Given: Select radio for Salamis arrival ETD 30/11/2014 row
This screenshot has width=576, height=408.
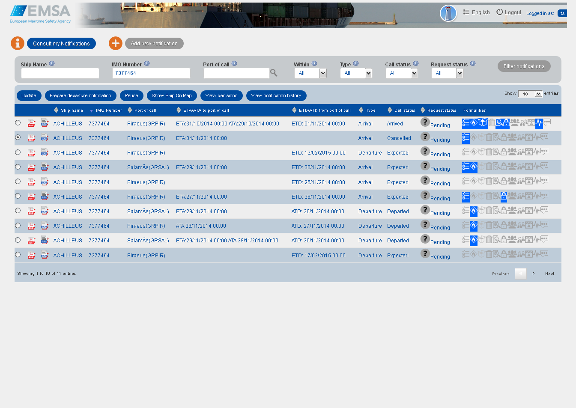Looking at the screenshot, I should coord(18,167).
